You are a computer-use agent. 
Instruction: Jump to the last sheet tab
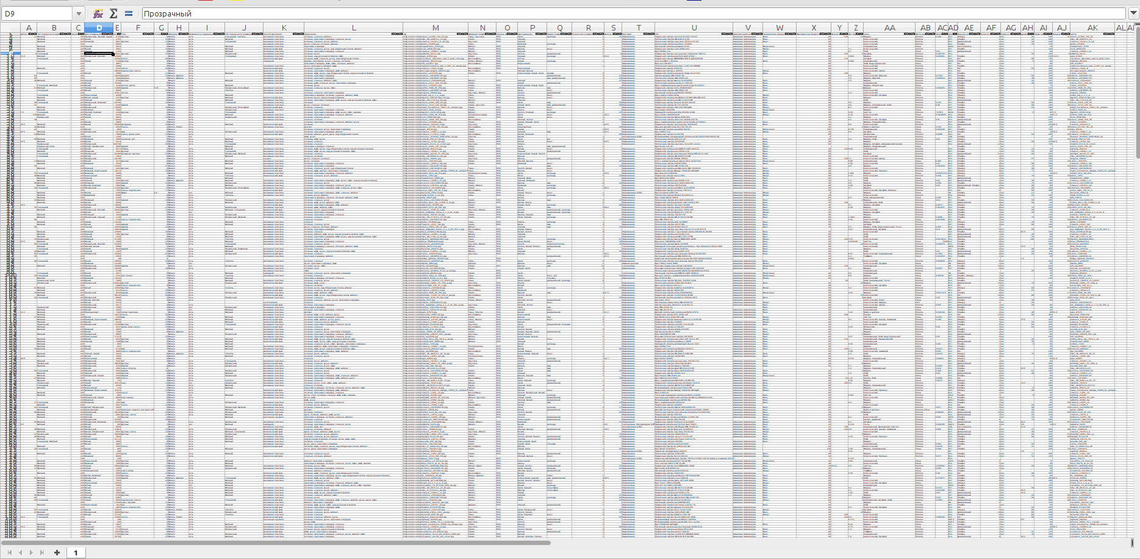(42, 552)
